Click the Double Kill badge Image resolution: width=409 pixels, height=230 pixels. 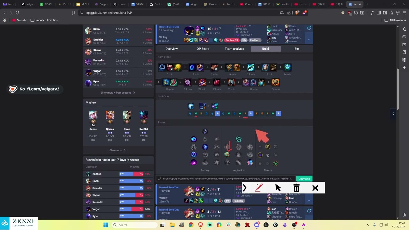[232, 40]
